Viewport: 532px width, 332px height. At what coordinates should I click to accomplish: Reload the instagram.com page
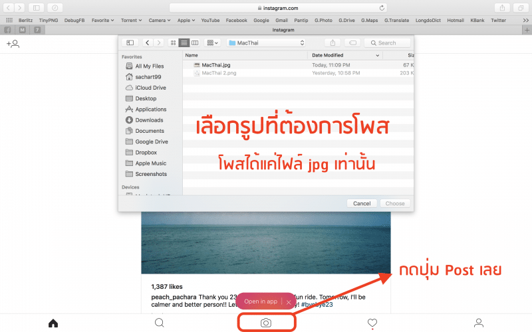tap(382, 8)
